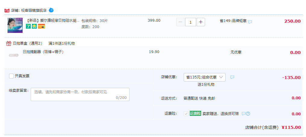Click shipping method text 普通配送 快递 免邮

[x=199, y=98]
